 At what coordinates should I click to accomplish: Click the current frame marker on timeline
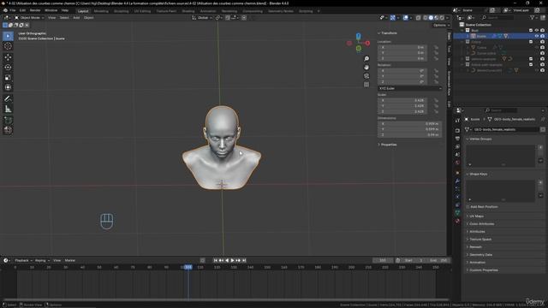(188, 267)
